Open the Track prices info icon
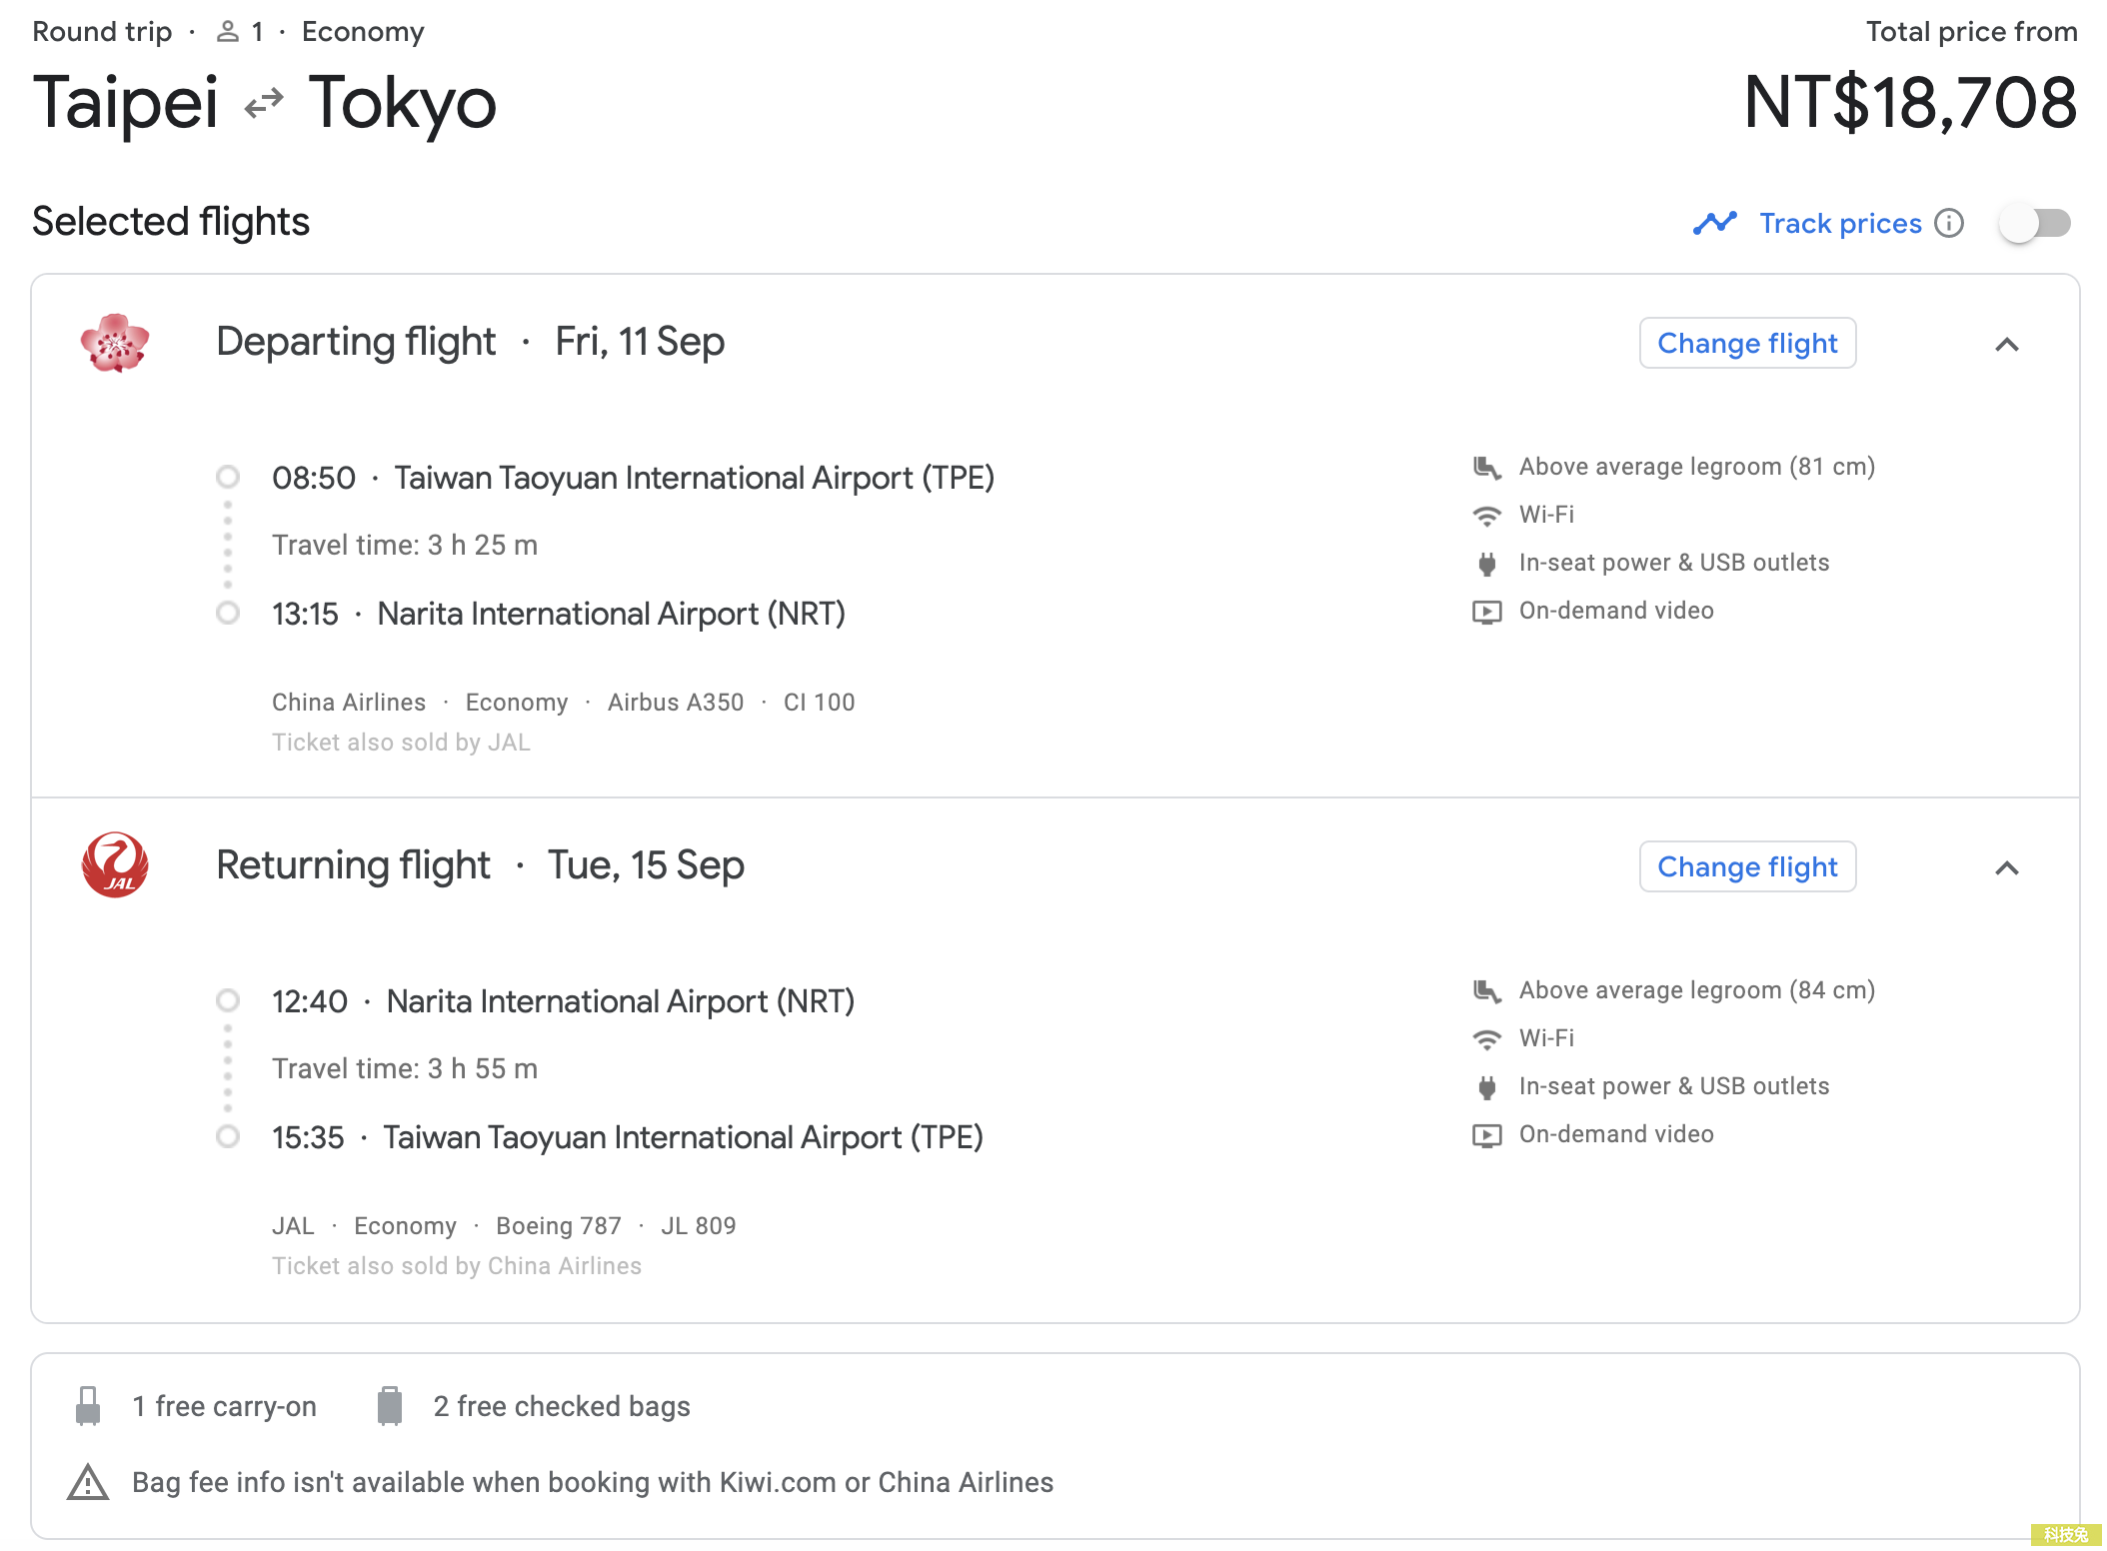 [1949, 223]
